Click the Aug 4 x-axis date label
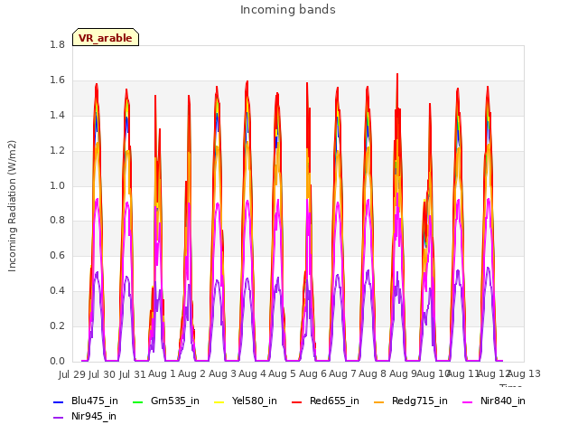Image resolution: width=578 pixels, height=434 pixels. (x=252, y=373)
